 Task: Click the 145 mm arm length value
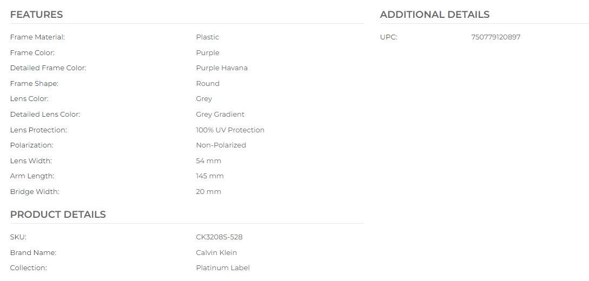click(210, 176)
